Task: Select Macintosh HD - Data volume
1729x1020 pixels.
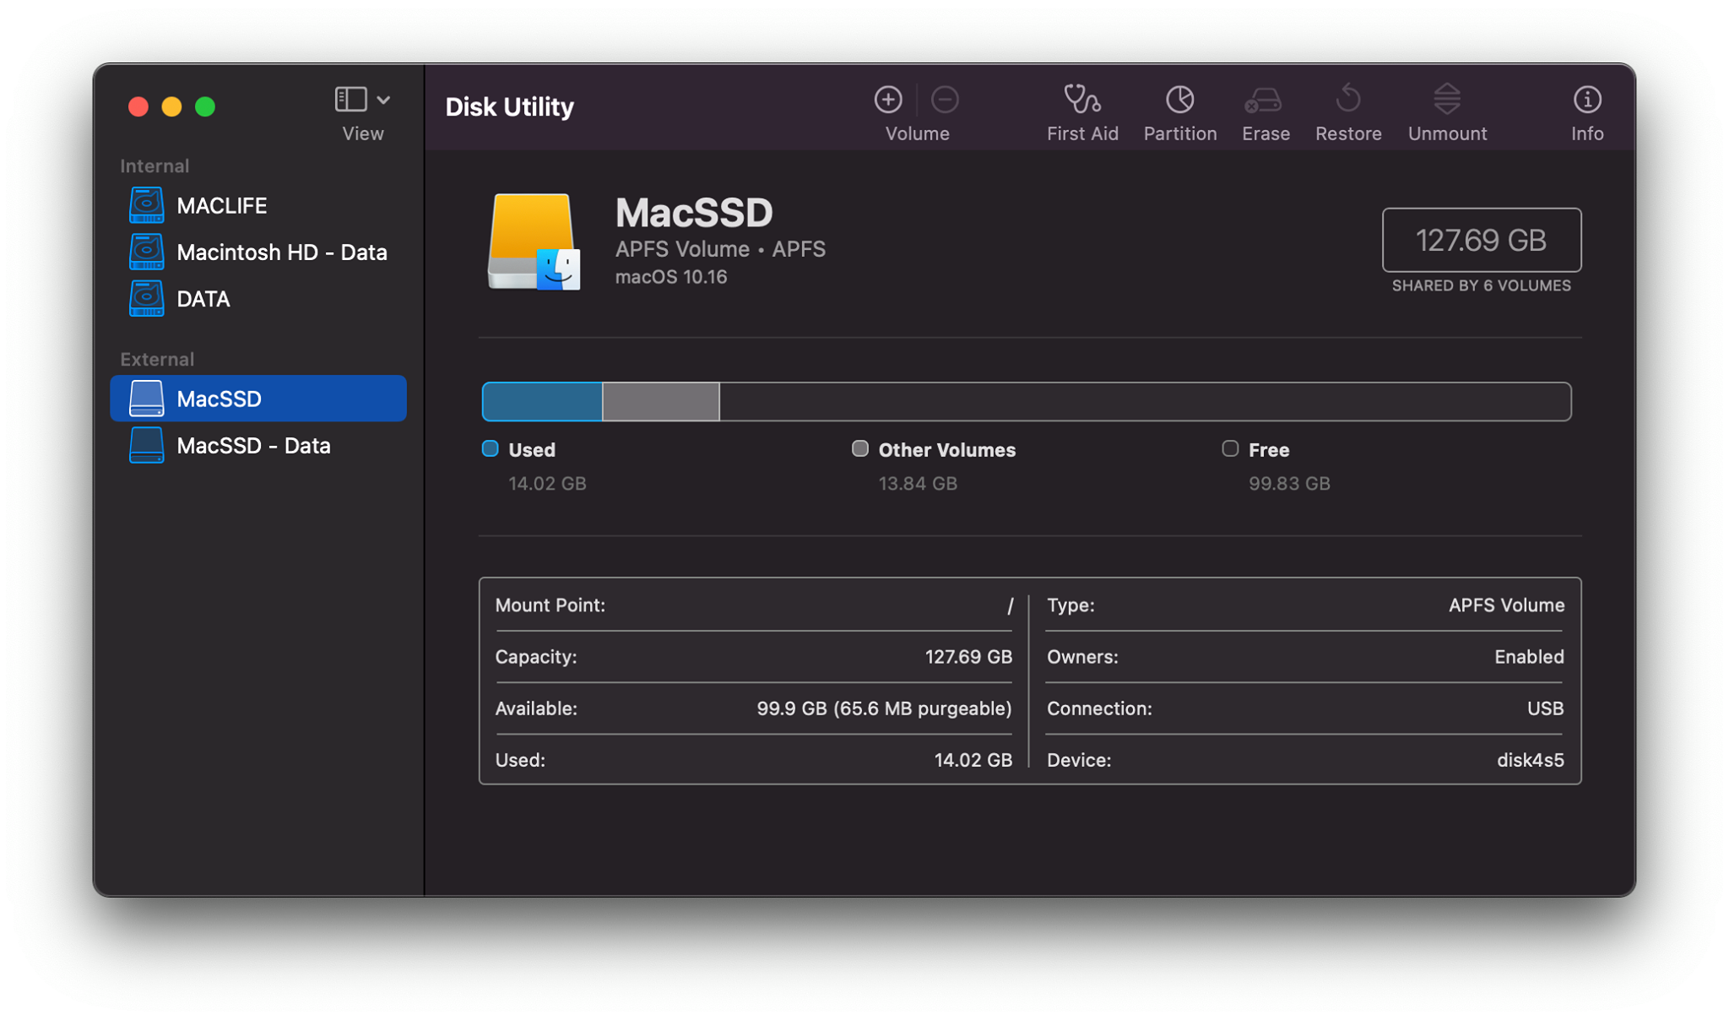Action: 281,252
